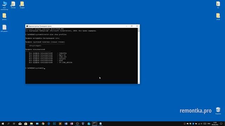The image size is (225, 126).
Task: Click the console scrollbar up arrow
Action: (x=139, y=29)
